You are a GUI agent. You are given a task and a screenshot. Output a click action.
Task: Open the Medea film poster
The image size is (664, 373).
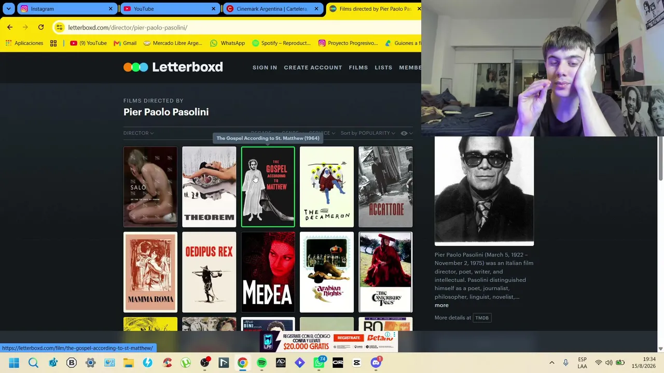[268, 272]
